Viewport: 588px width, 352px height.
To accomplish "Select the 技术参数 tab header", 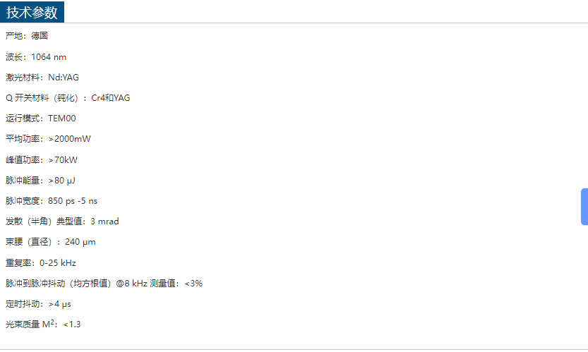I will pos(32,12).
